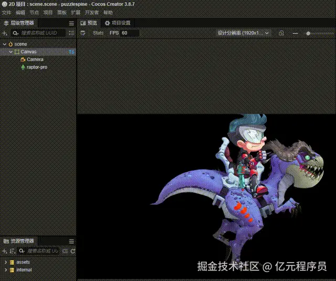Toggle the Stats display
The width and height of the screenshot is (336, 281).
[x=98, y=33]
